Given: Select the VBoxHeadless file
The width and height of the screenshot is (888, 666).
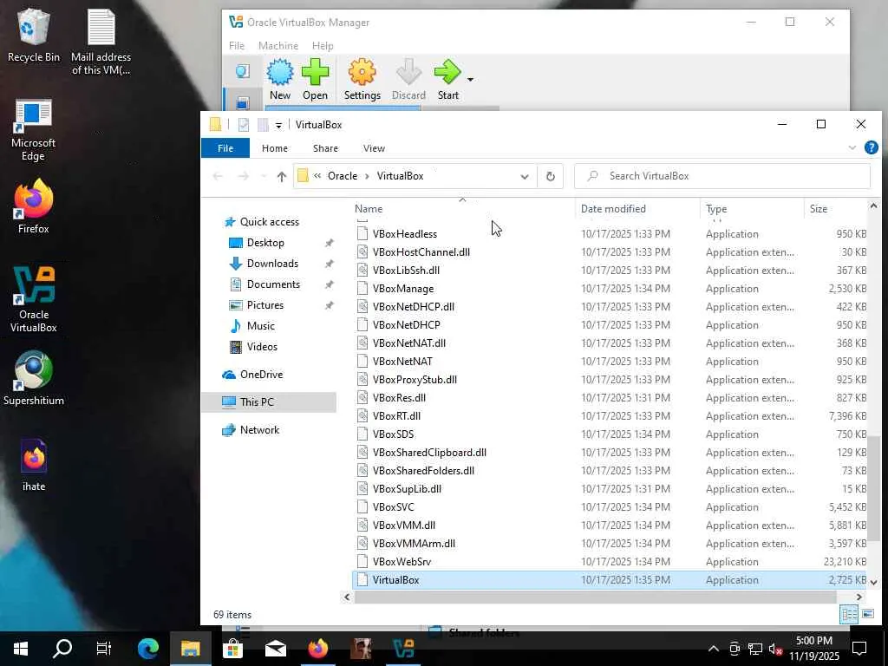Looking at the screenshot, I should (x=610, y=234).
